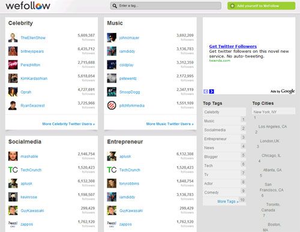
Task: Click the Ads by Google label
Action: [x=283, y=91]
